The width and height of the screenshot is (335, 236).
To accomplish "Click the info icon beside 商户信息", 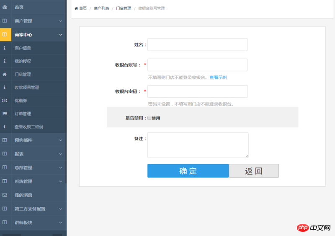I will (x=5, y=48).
